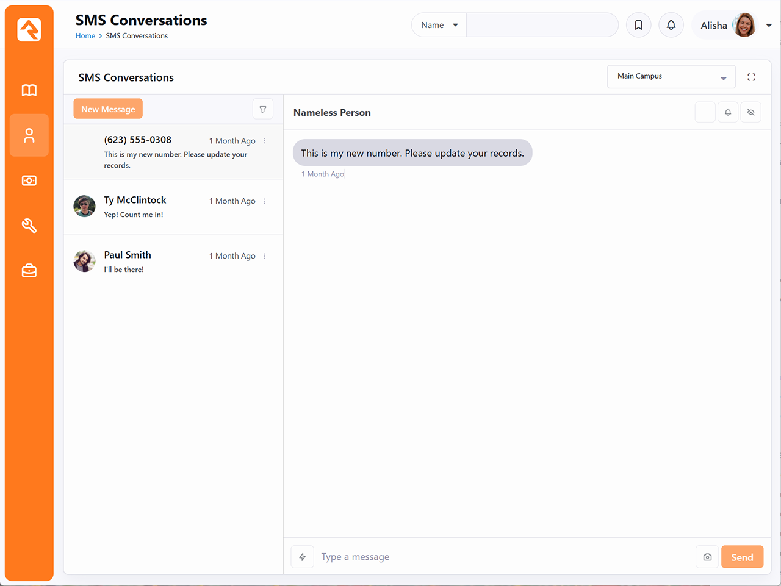This screenshot has width=781, height=586.
Task: Click the bookmark icon in header
Action: click(x=638, y=25)
